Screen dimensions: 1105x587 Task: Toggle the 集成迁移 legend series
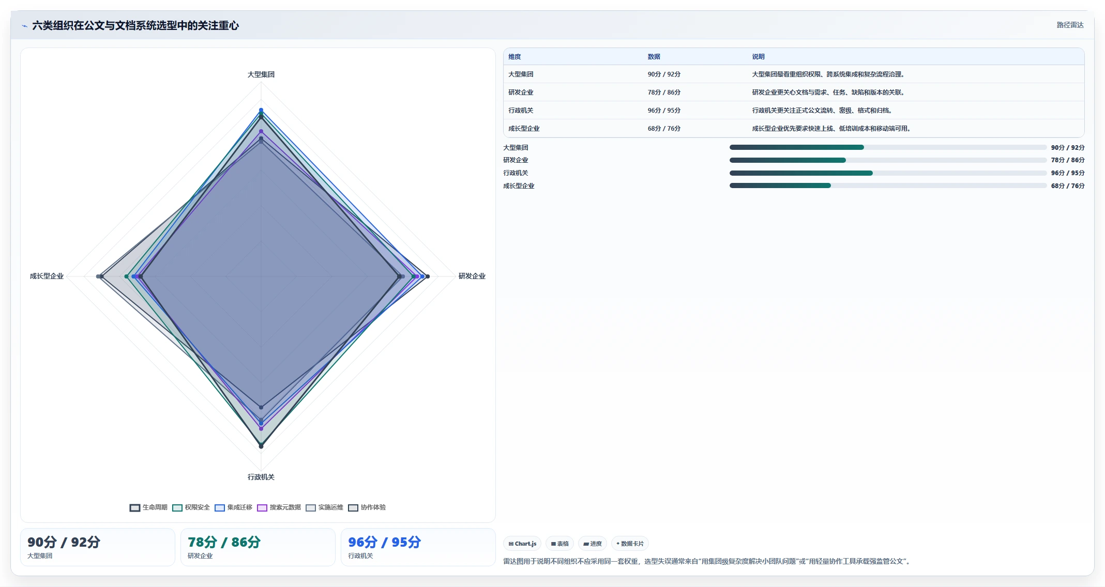[x=233, y=507]
